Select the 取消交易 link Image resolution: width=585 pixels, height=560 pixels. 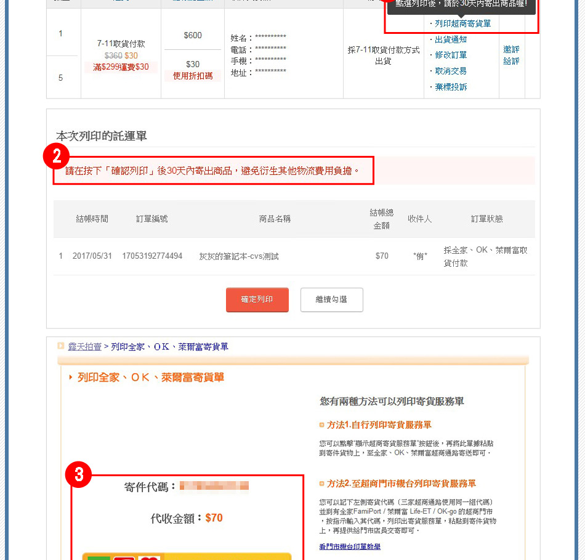(x=451, y=71)
